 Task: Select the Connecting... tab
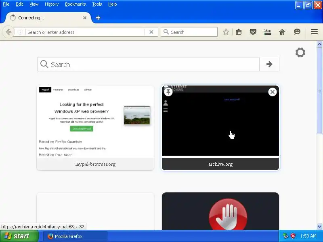48,18
